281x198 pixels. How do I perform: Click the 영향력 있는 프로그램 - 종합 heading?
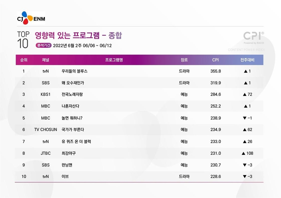click(78, 35)
